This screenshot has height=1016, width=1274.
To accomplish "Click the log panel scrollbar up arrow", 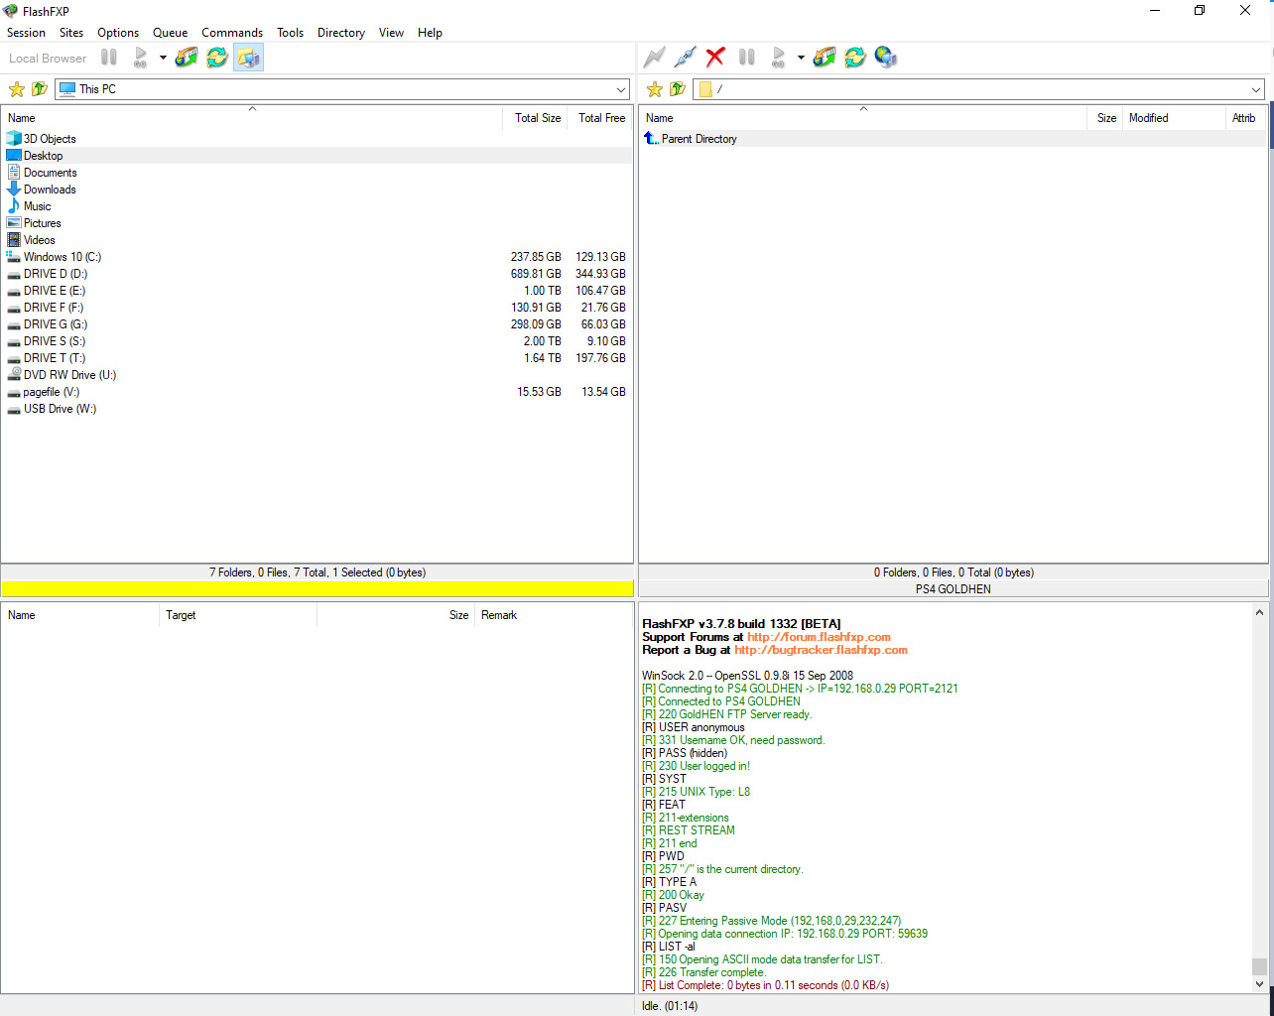I will (x=1260, y=612).
